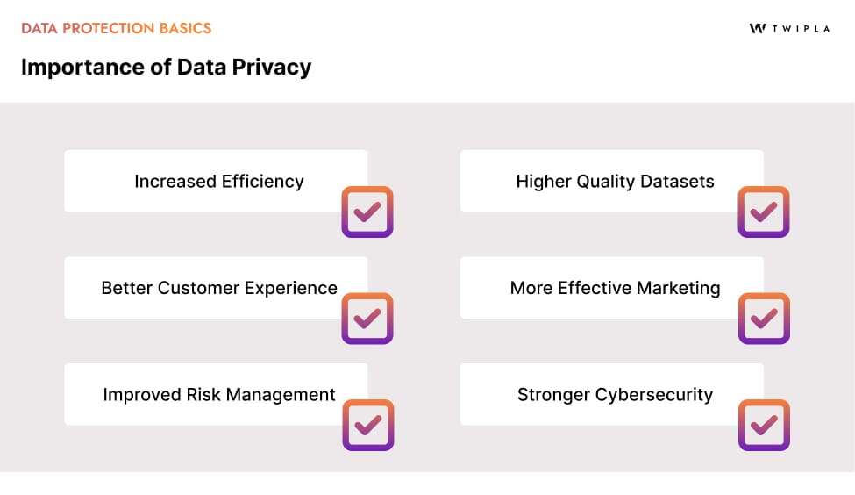Click the Data Protection Basics orange heading
Viewport: 855px width, 495px height.
pos(117,28)
